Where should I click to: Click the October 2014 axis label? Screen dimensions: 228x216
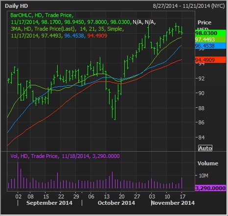116,203
